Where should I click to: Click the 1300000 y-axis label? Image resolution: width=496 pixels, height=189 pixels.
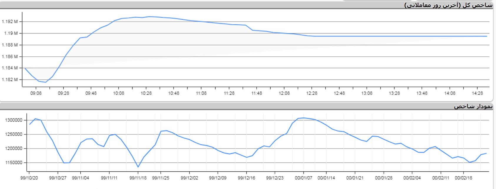tap(14, 120)
